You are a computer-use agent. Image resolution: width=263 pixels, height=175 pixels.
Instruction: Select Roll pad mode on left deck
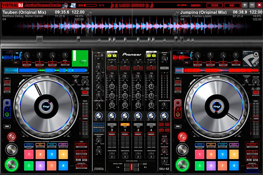(40, 145)
